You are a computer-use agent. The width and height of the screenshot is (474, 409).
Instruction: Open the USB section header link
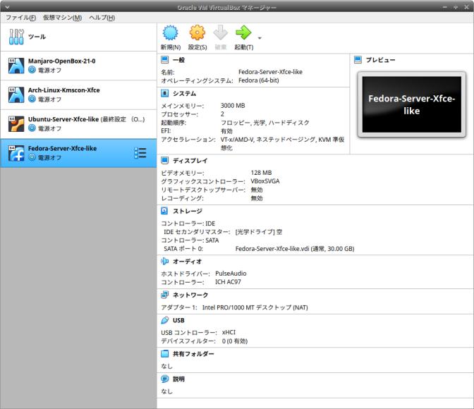pos(178,320)
